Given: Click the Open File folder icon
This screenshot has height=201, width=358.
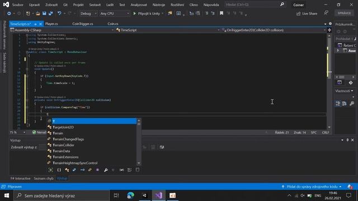Looking at the screenshot, I should pyautogui.click(x=38, y=13).
